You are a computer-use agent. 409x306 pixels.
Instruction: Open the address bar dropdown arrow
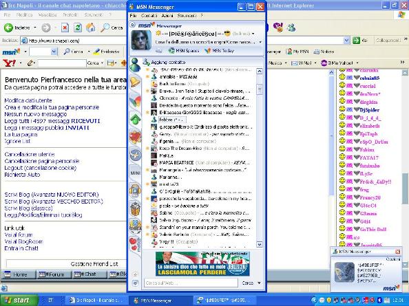pos(346,41)
